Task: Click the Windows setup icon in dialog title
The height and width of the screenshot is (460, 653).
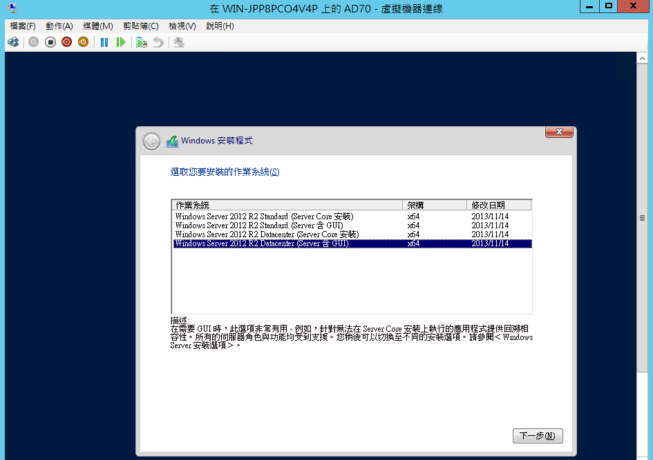Action: tap(172, 141)
